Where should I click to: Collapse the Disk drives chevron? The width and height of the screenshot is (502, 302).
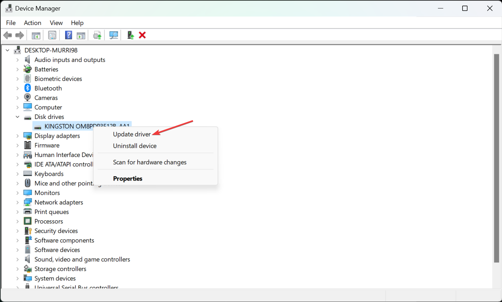(17, 117)
